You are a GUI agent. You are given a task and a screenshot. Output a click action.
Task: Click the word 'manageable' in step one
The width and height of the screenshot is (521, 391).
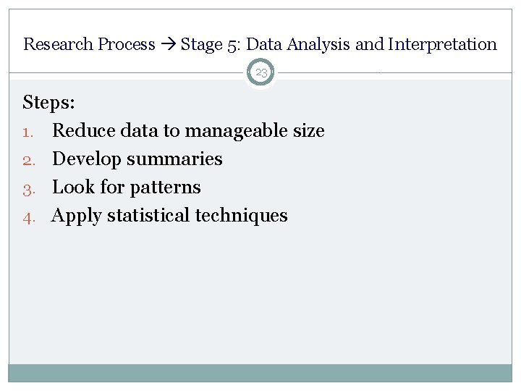tap(236, 130)
